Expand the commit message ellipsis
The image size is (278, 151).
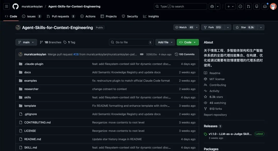[142, 54]
